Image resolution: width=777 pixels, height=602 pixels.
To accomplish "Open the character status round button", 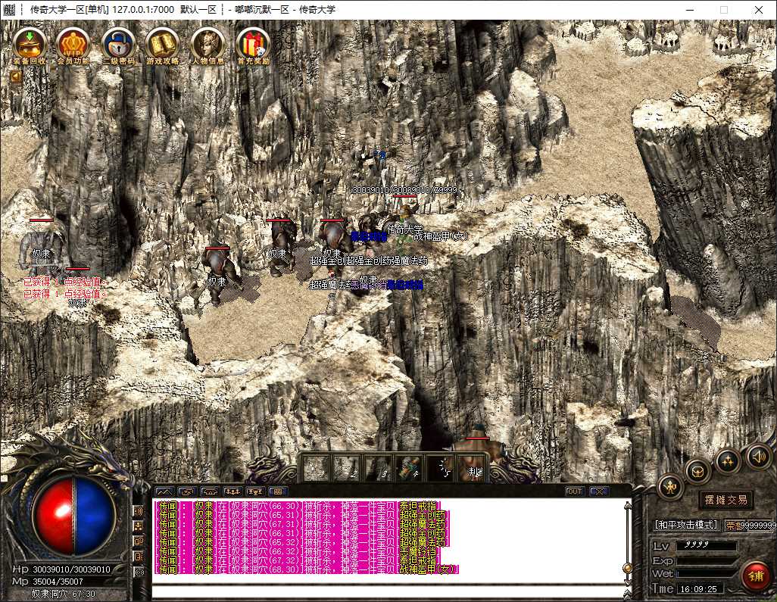I will click(x=670, y=488).
